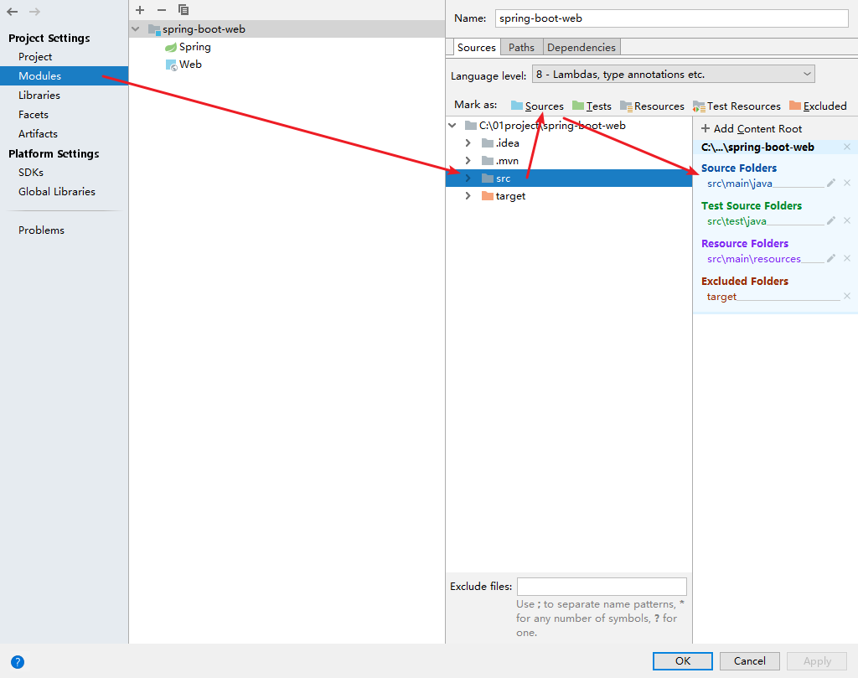
Task: Expand the .mvn folder
Action: (468, 160)
